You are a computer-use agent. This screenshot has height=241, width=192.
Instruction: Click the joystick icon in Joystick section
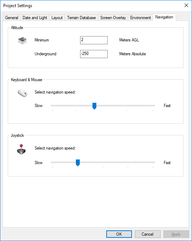(21, 149)
